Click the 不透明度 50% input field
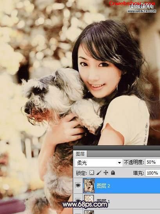The width and height of the screenshot is (160, 214). (x=153, y=162)
